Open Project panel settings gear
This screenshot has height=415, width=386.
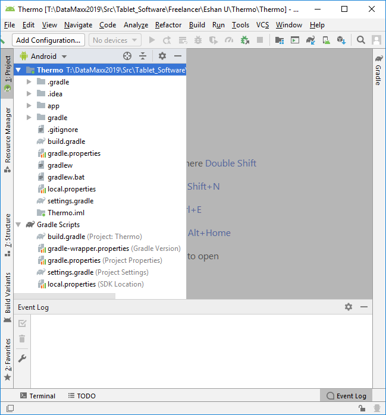click(x=162, y=56)
